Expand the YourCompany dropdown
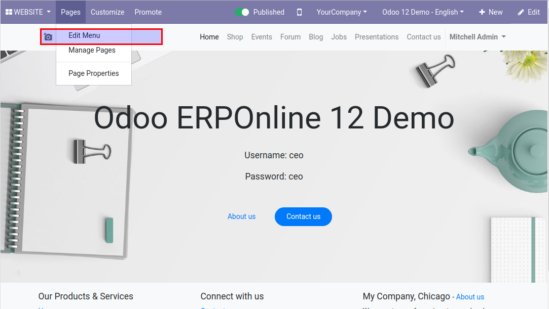Screen dimensions: 549x309 (342, 12)
